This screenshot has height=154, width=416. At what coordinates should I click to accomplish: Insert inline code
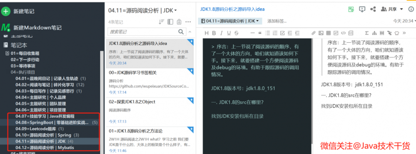tap(343, 33)
